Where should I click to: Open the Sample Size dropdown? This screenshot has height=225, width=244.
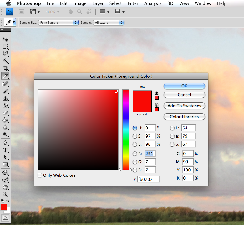coord(58,23)
